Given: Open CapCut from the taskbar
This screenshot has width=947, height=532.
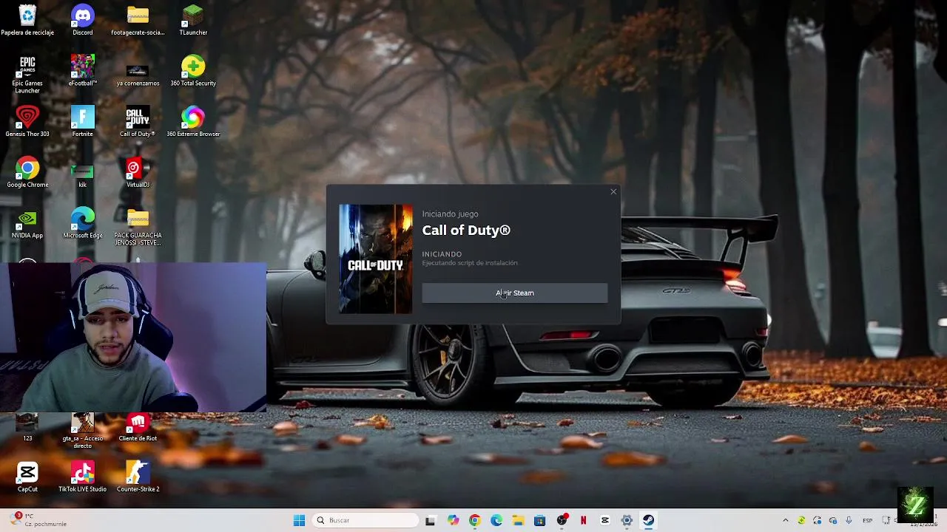Looking at the screenshot, I should click(604, 520).
